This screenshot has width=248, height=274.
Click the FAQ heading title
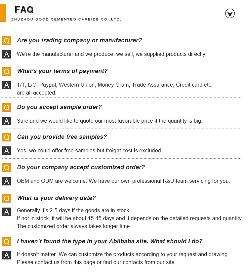[x=24, y=10]
